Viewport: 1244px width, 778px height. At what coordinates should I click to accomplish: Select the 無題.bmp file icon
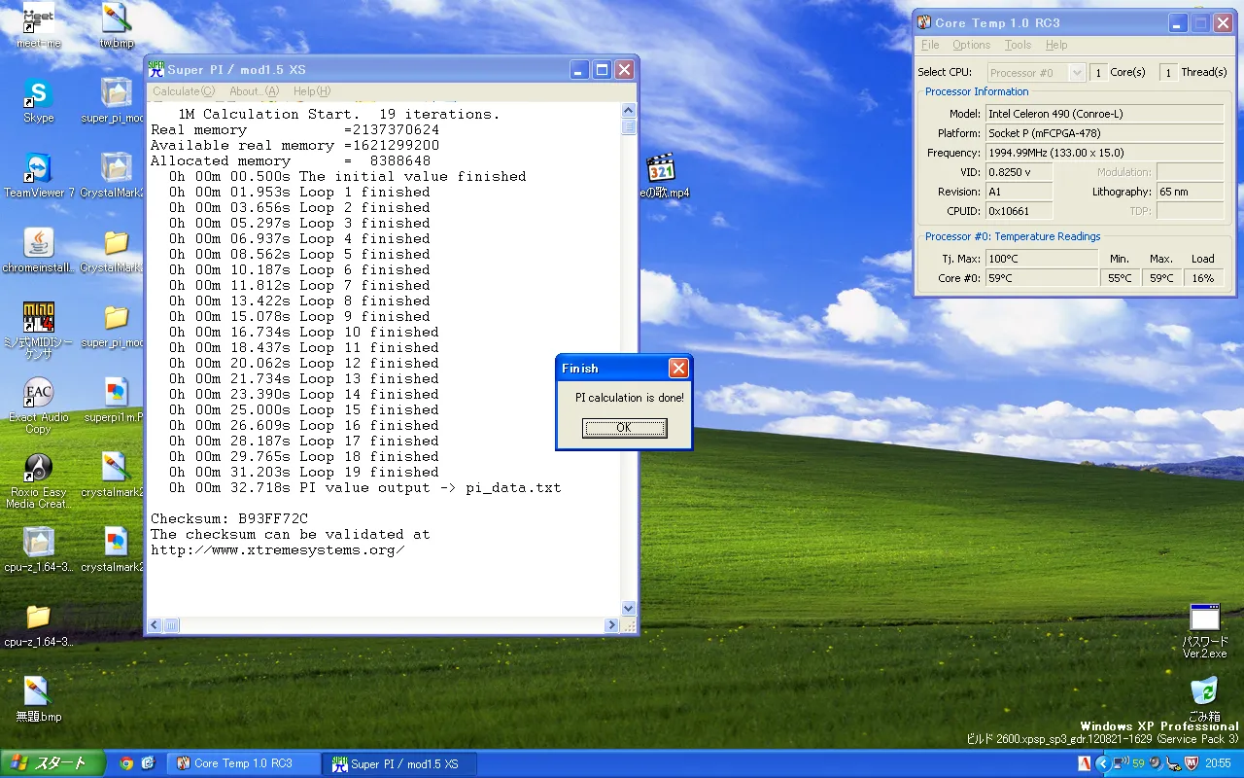38,692
